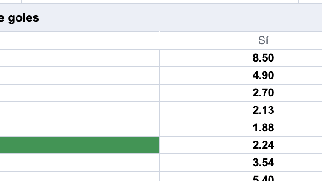Click the empty header cell left of Sí
The image size is (322, 181).
coord(80,40)
